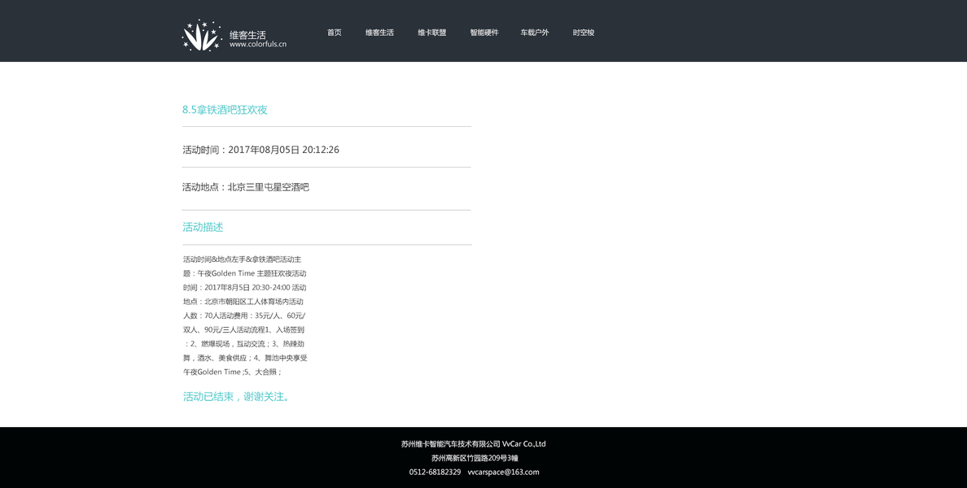Click the line mentioning 燃爆现场，互动交流
Screen dimensions: 967x488
(244, 344)
